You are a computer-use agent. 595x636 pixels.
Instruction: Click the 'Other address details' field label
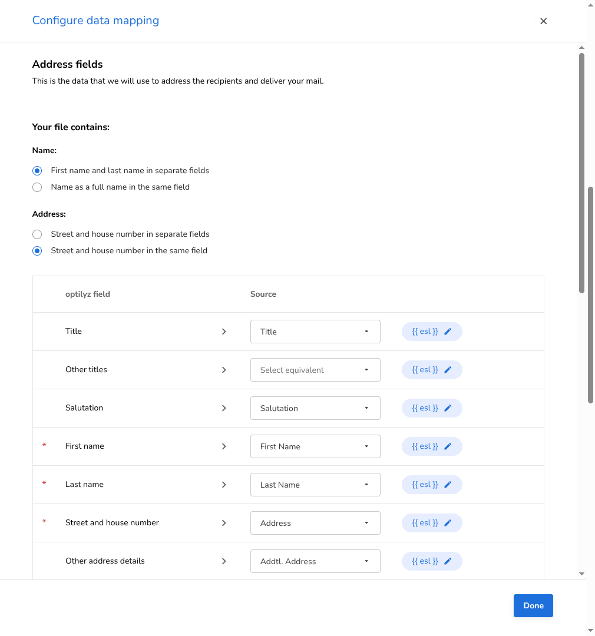pos(105,561)
